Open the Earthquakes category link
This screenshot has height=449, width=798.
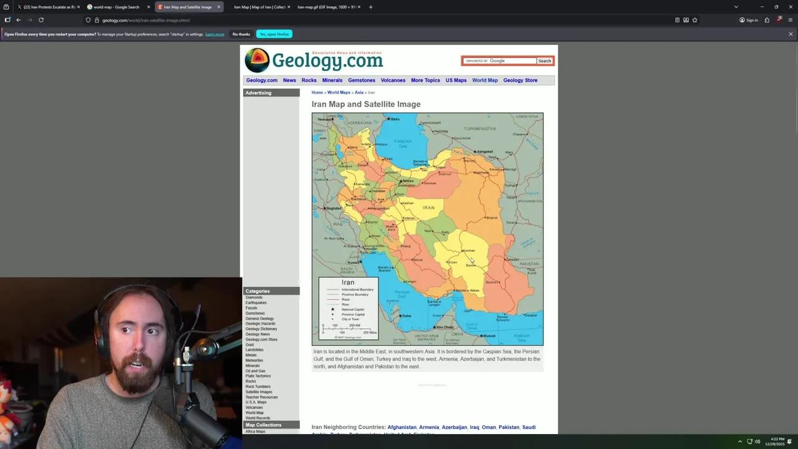coord(256,302)
